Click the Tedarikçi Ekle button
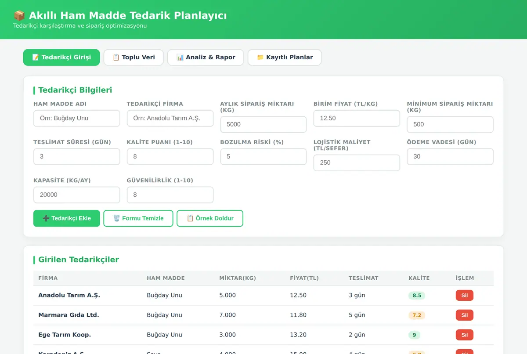This screenshot has height=354, width=527. point(67,218)
